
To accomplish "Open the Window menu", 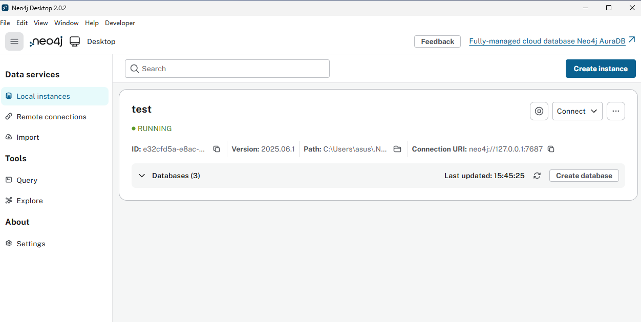I will (67, 23).
